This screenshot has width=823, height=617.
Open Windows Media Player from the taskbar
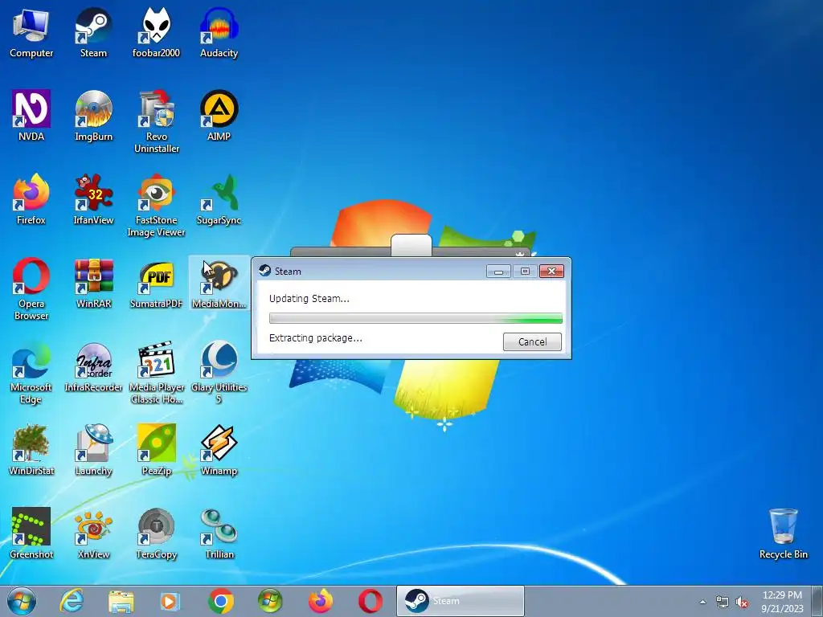point(170,601)
